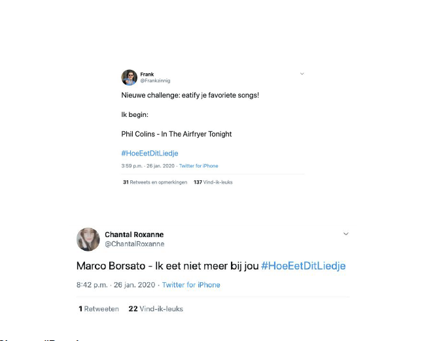Open the @ChantalRoxanne handle
Image resolution: width=437 pixels, height=341 pixels.
(x=135, y=244)
